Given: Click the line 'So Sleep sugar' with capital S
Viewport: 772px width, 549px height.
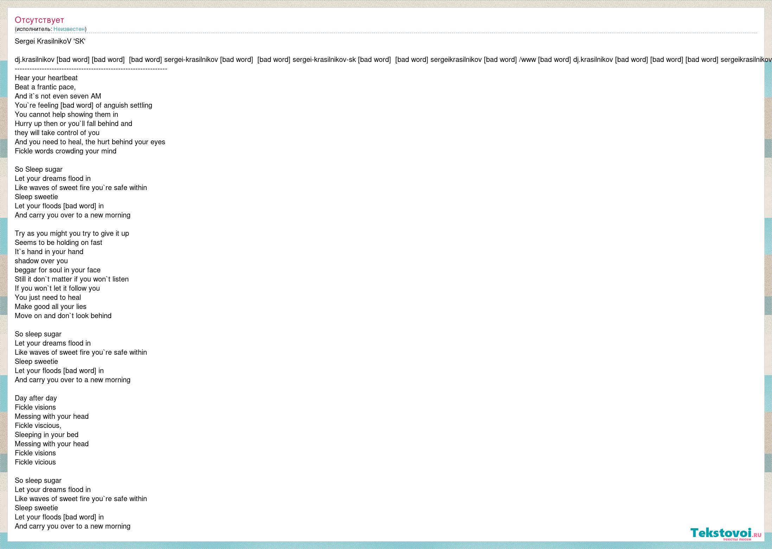Looking at the screenshot, I should click(39, 169).
